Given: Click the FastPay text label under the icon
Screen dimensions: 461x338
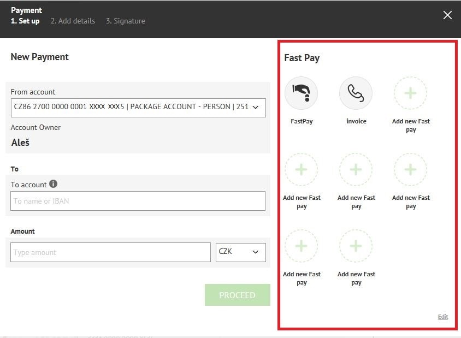Looking at the screenshot, I should point(302,121).
